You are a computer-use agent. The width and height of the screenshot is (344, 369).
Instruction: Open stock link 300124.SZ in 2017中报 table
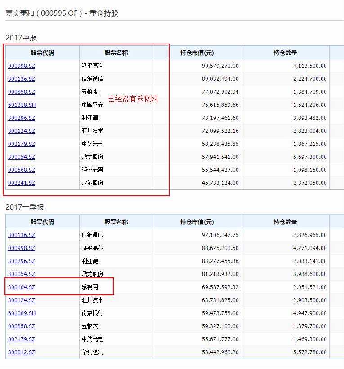[x=22, y=131]
